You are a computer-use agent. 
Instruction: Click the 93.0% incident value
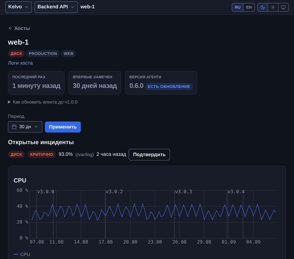click(65, 154)
